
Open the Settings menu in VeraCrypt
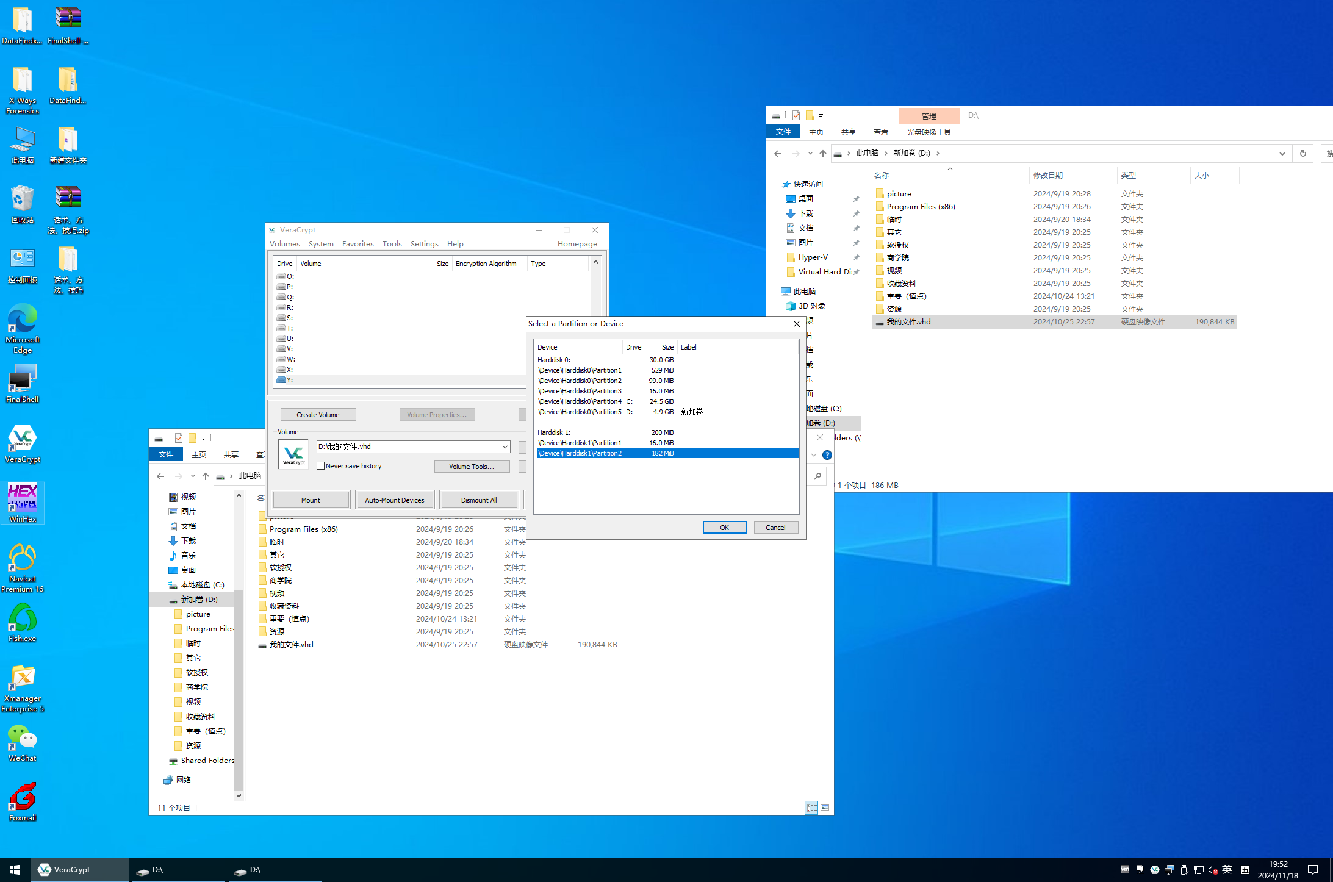(x=424, y=244)
